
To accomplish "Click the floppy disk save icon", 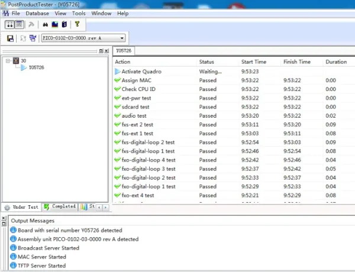I will pyautogui.click(x=10, y=38).
